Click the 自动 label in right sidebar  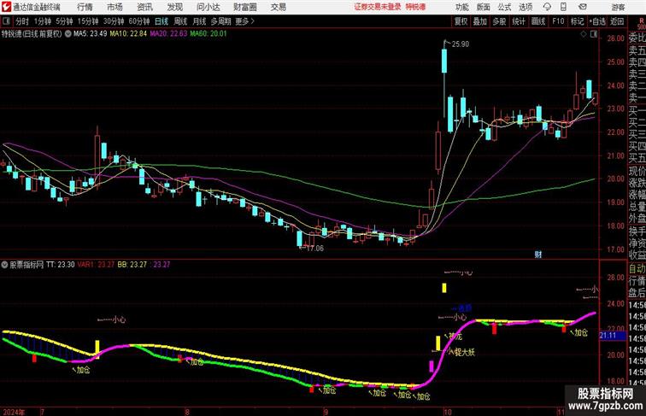tap(637, 268)
